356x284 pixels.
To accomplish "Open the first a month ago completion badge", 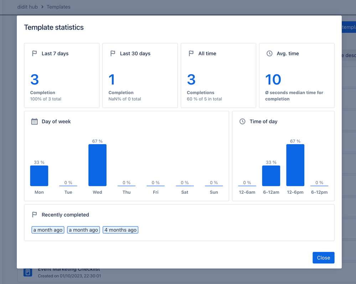I will coord(48,230).
